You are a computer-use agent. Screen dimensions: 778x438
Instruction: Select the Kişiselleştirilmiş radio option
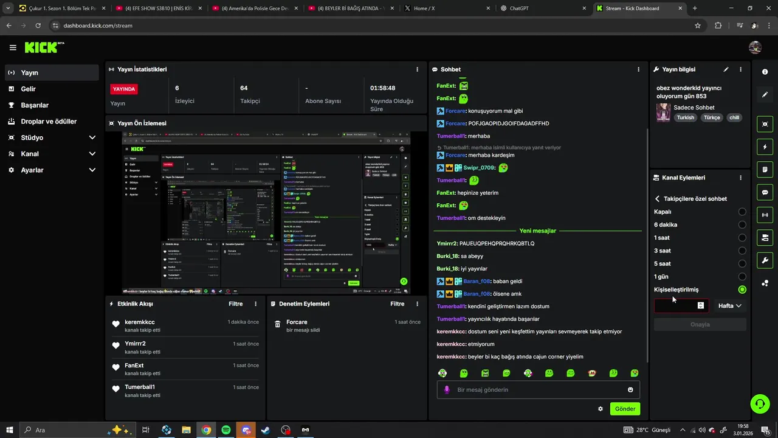742,290
